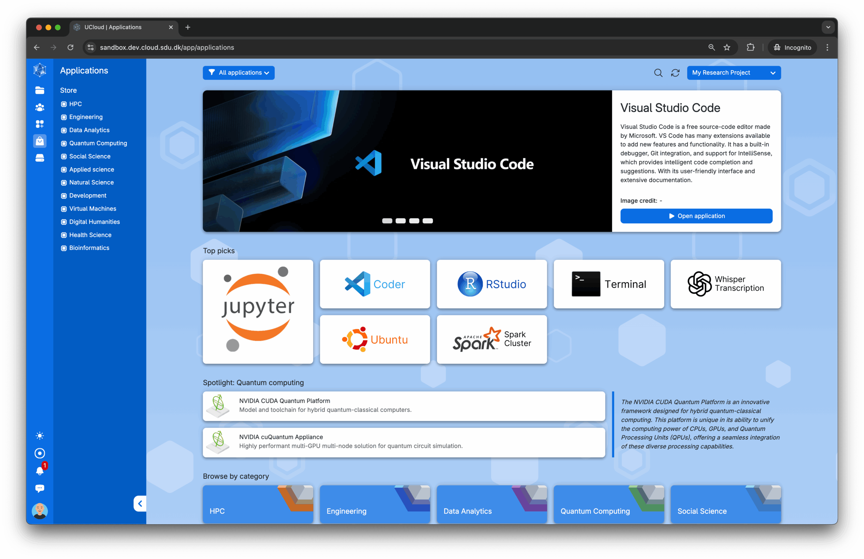Open NVIDIA cuQuantum Appliance entry
The width and height of the screenshot is (864, 559).
[404, 442]
